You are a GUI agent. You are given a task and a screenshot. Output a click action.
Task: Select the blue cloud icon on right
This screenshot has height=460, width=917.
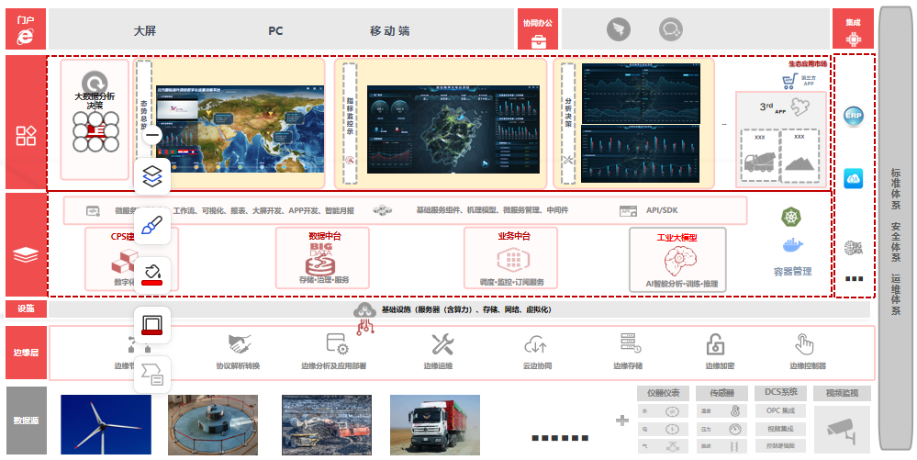854,178
